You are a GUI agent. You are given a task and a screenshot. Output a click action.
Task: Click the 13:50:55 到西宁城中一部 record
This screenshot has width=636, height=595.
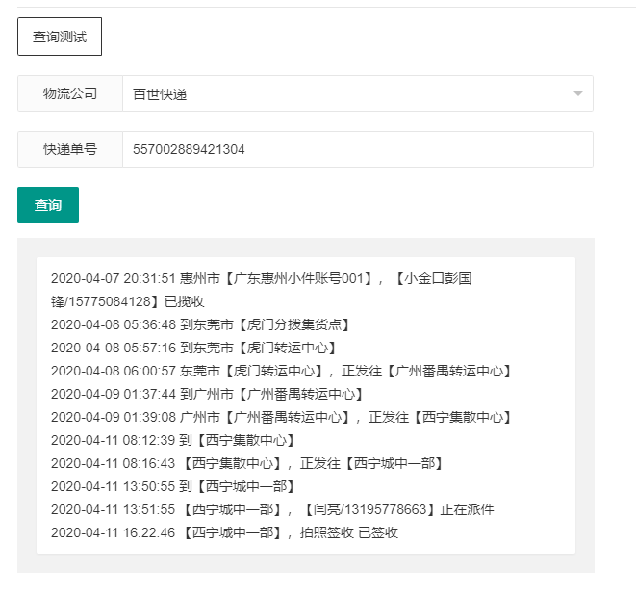pos(173,486)
